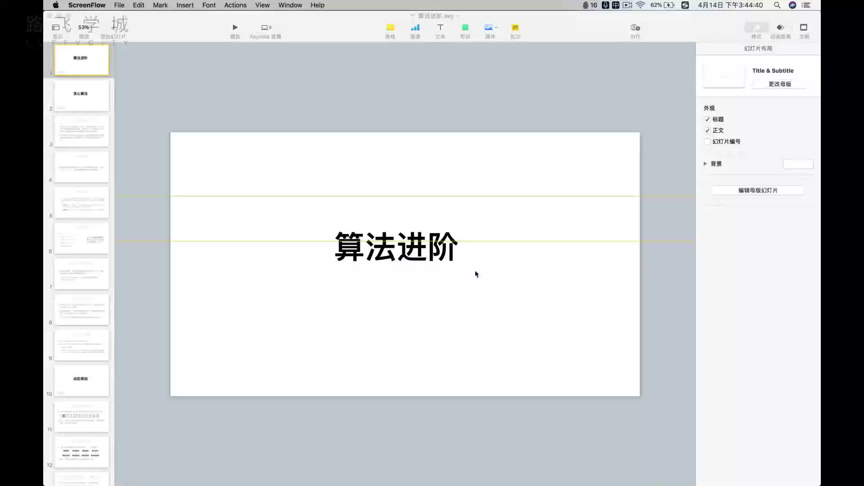Enable the 标题 (title) checkbox

[707, 120]
